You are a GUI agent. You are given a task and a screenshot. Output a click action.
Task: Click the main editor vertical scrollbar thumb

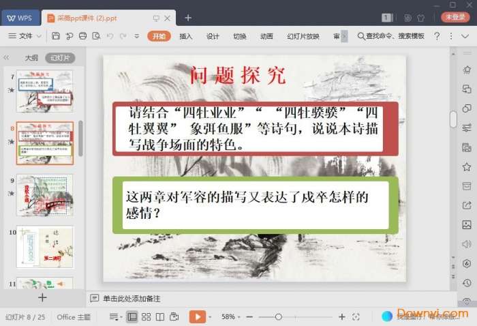coord(453,119)
